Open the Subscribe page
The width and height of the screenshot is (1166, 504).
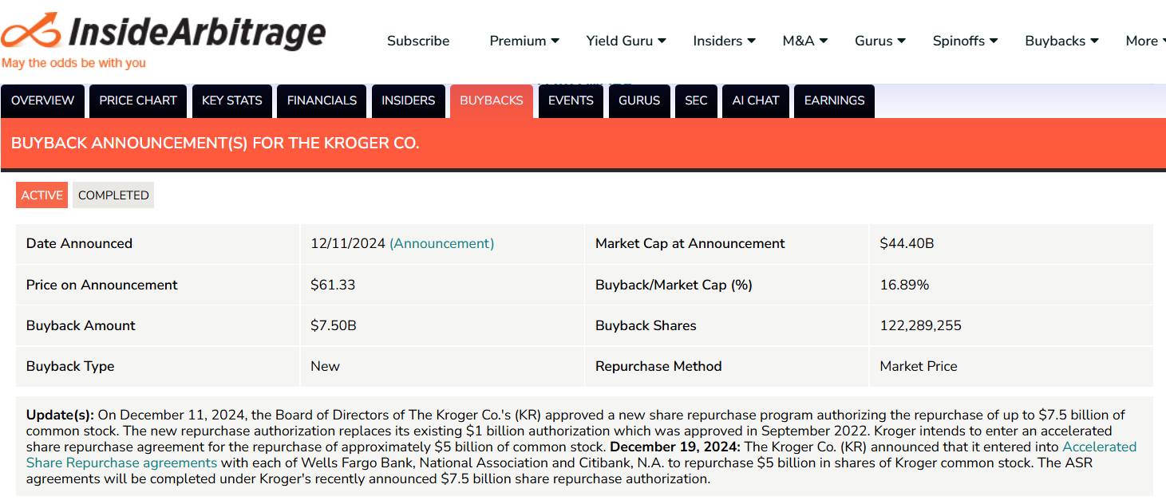point(418,41)
